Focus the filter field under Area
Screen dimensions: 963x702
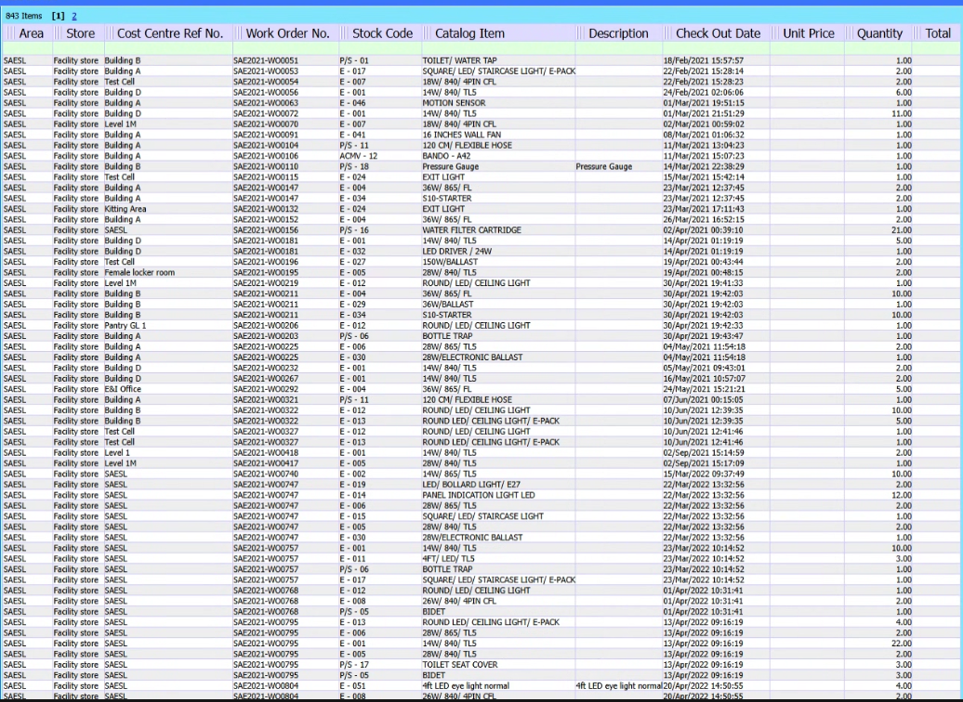coord(27,48)
